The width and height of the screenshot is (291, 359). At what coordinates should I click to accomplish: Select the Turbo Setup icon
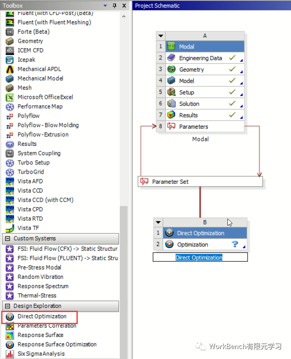[10, 163]
